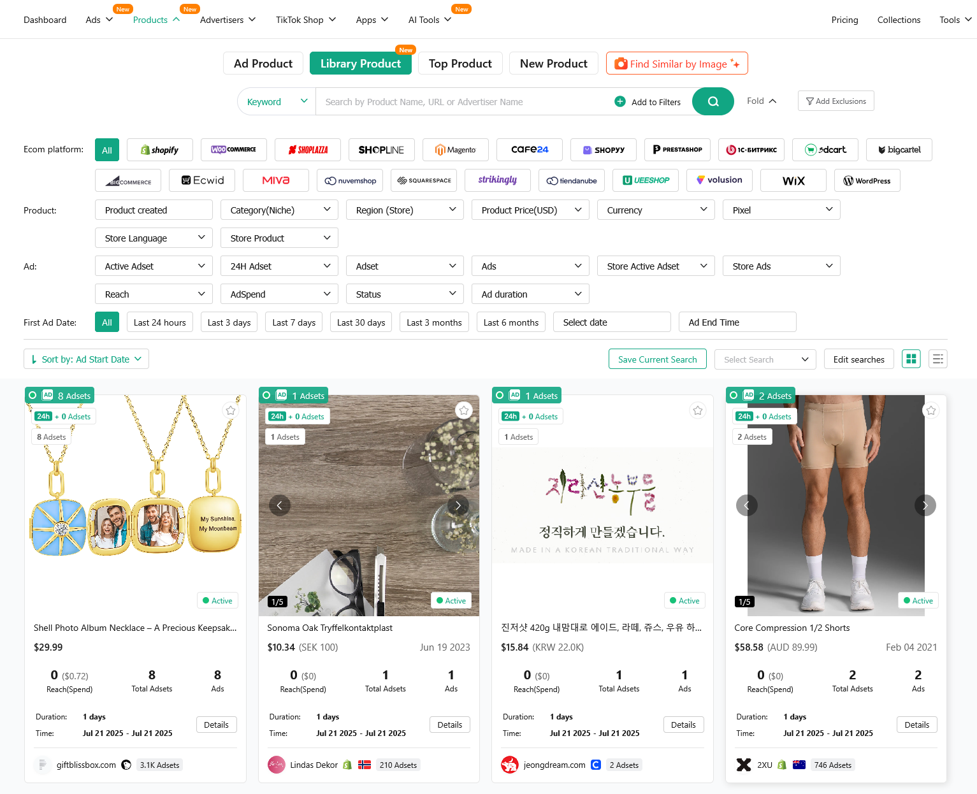Open the Keyword search type dropdown

click(277, 101)
